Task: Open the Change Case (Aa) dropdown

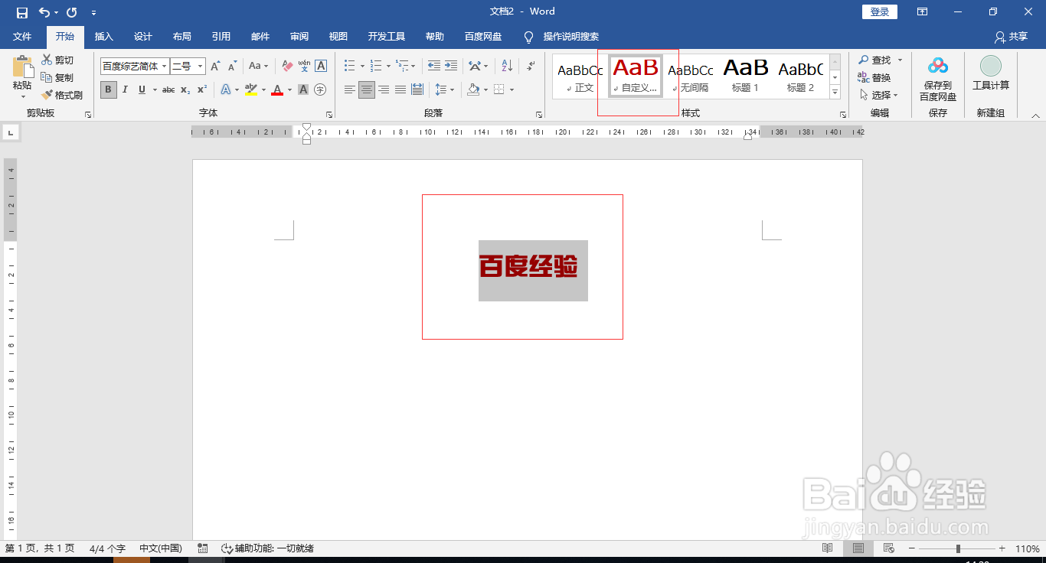Action: pyautogui.click(x=259, y=67)
